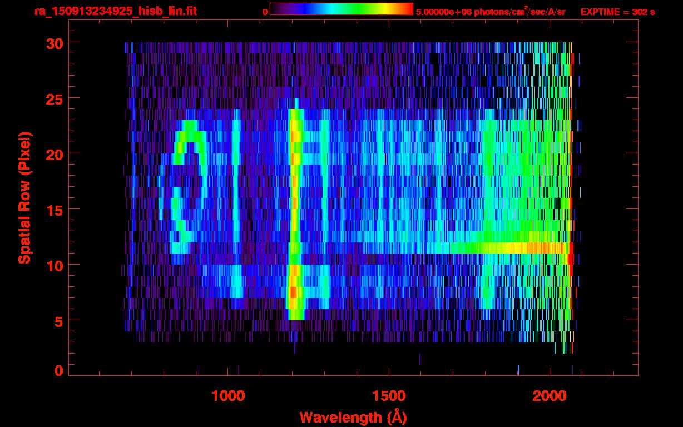Click the colorbar minimum label 0

pyautogui.click(x=265, y=12)
